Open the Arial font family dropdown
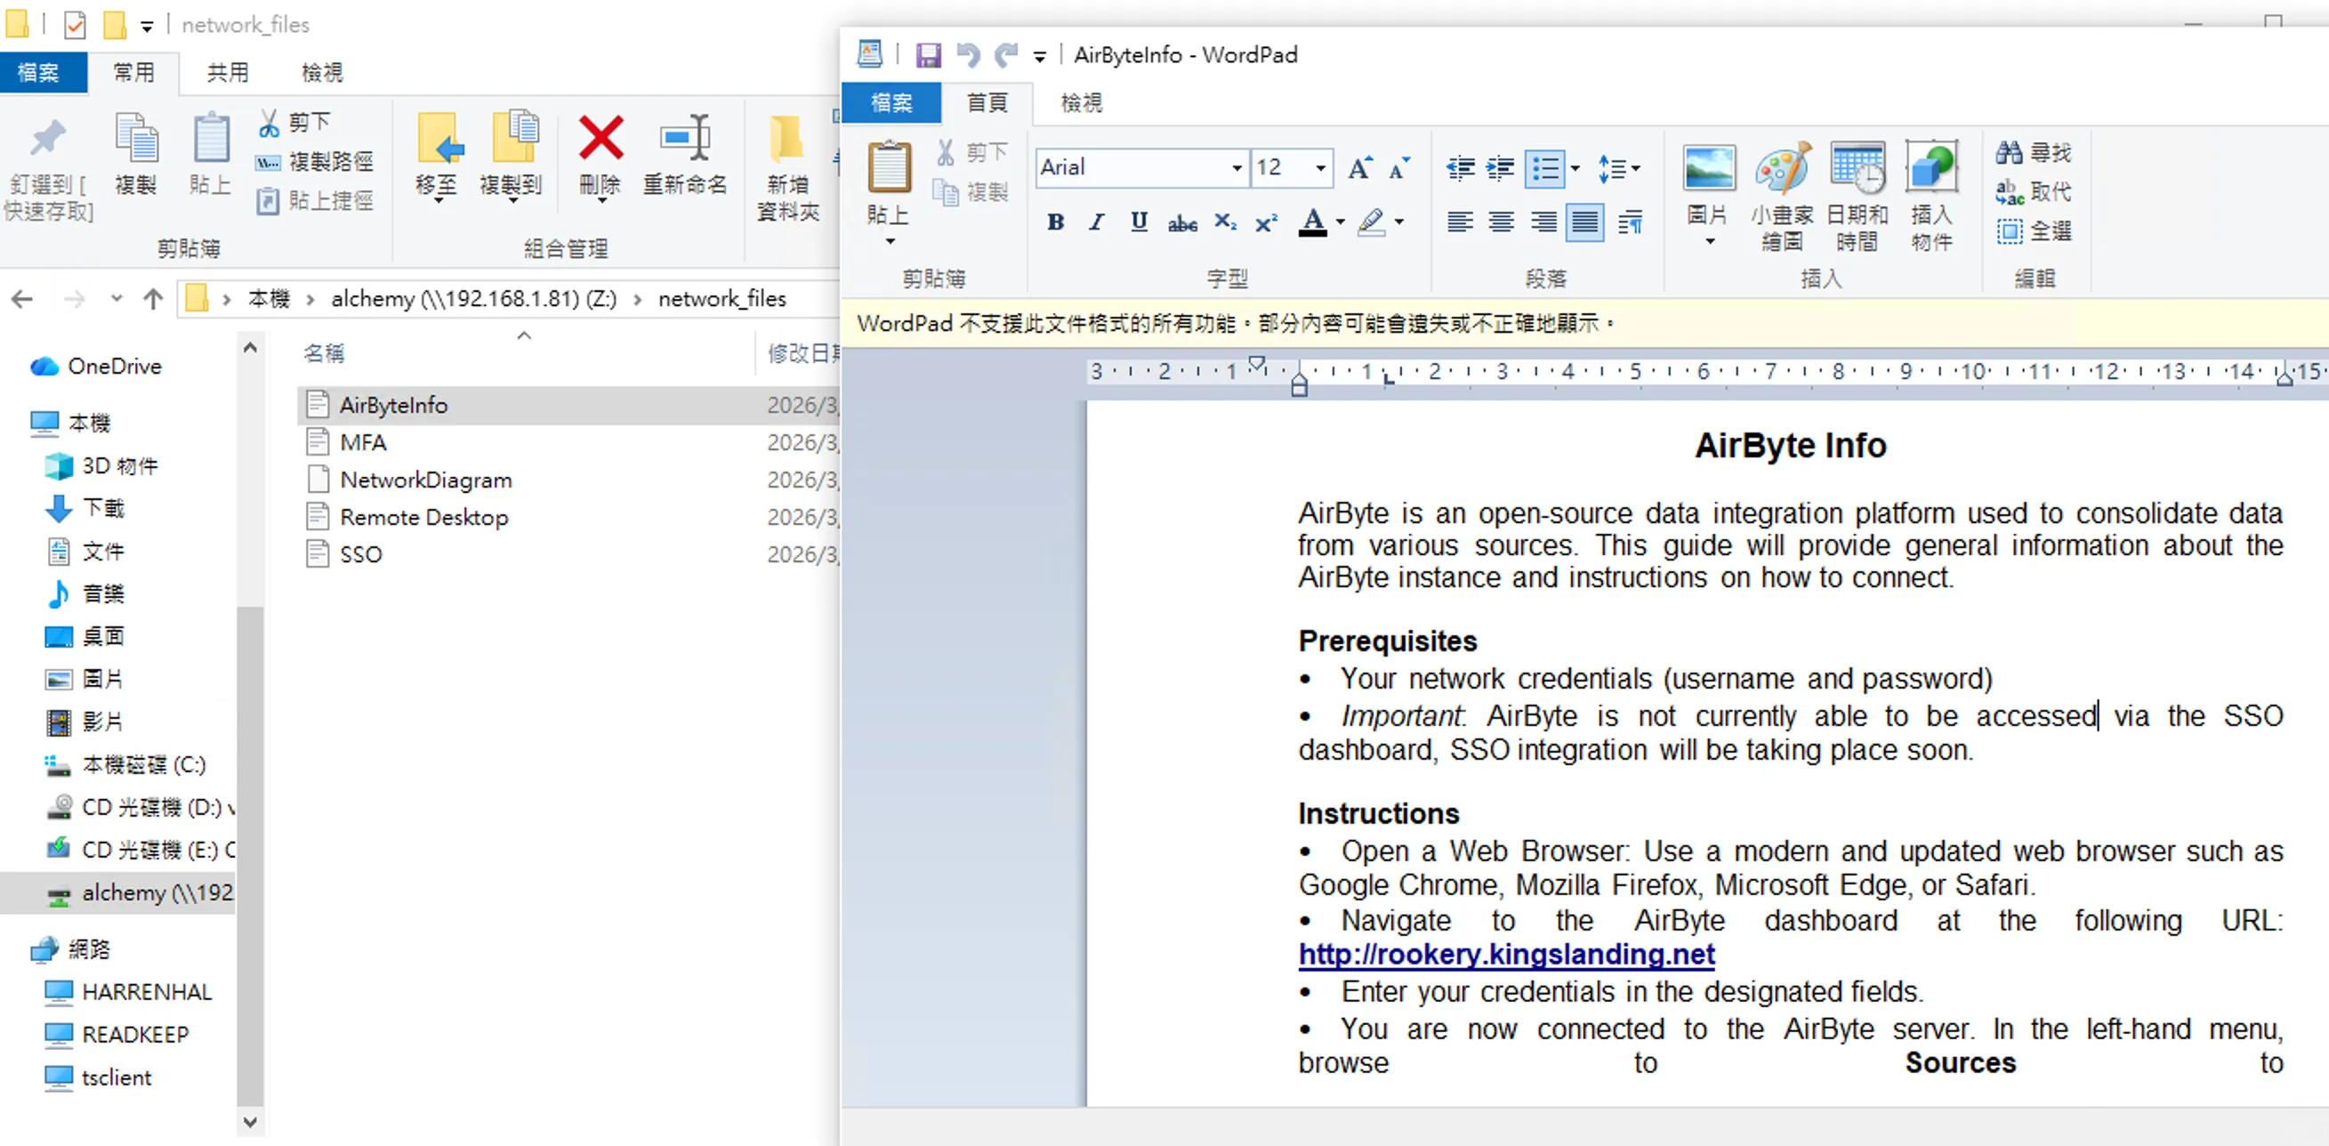This screenshot has width=2329, height=1146. pyautogui.click(x=1236, y=168)
